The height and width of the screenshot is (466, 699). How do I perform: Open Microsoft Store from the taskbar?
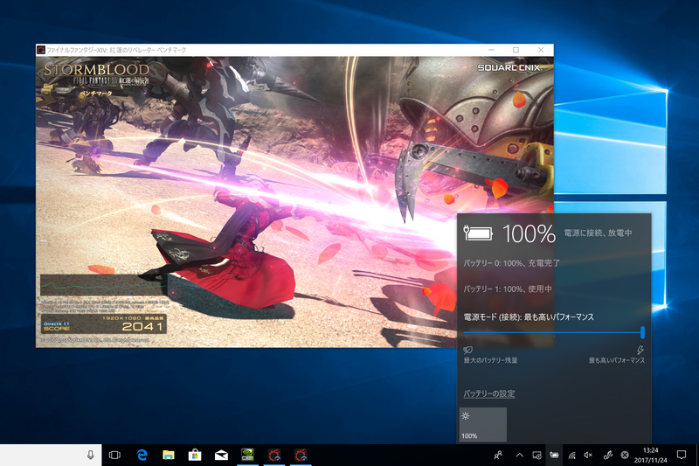194,455
